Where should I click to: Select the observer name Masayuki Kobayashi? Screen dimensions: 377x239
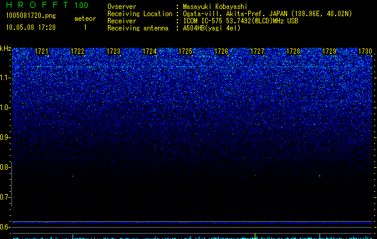(215, 7)
